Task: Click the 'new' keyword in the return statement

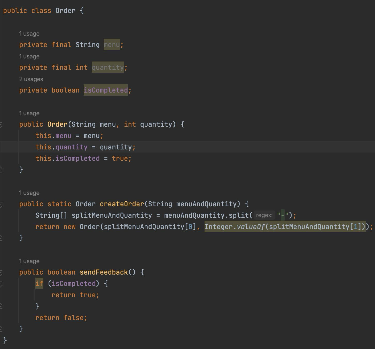Action: click(x=69, y=227)
